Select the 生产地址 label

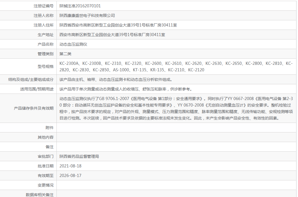45,35
